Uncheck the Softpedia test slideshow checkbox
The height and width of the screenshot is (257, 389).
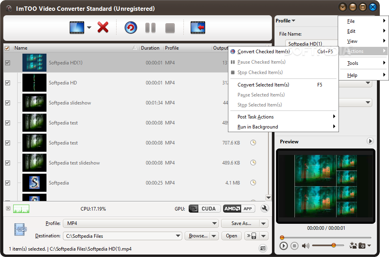click(8, 163)
